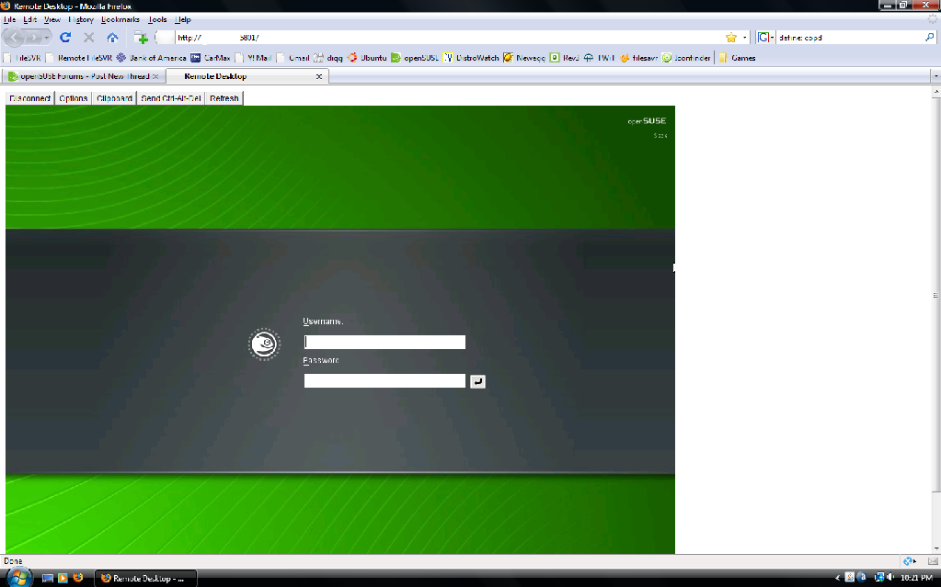This screenshot has height=587, width=941.
Task: Show desktop via quick launch icon
Action: 48,578
